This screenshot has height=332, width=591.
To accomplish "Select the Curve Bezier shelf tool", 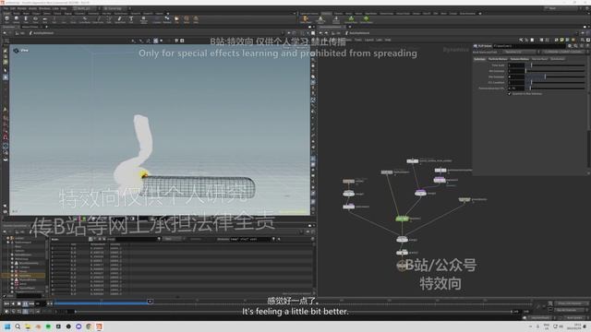I will (x=85, y=19).
